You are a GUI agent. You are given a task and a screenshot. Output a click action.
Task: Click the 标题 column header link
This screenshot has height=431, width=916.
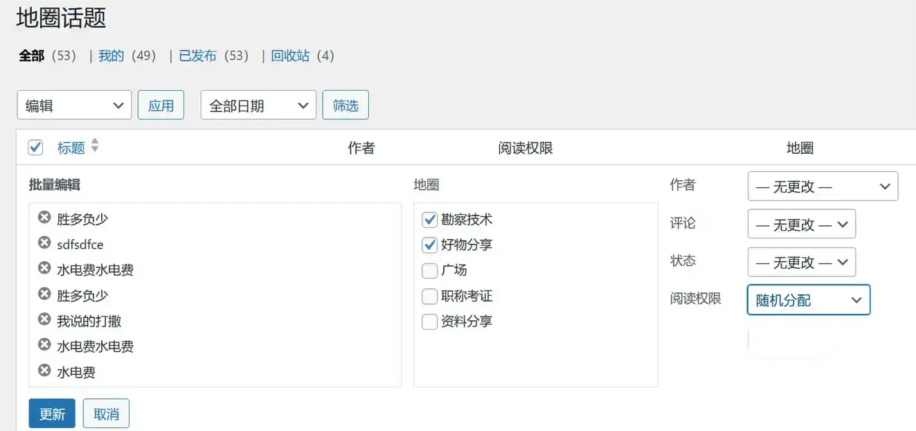coord(71,148)
